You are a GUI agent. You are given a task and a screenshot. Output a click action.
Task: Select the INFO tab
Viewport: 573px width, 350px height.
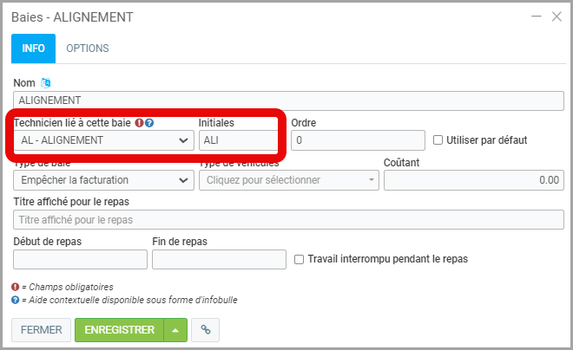pyautogui.click(x=33, y=49)
